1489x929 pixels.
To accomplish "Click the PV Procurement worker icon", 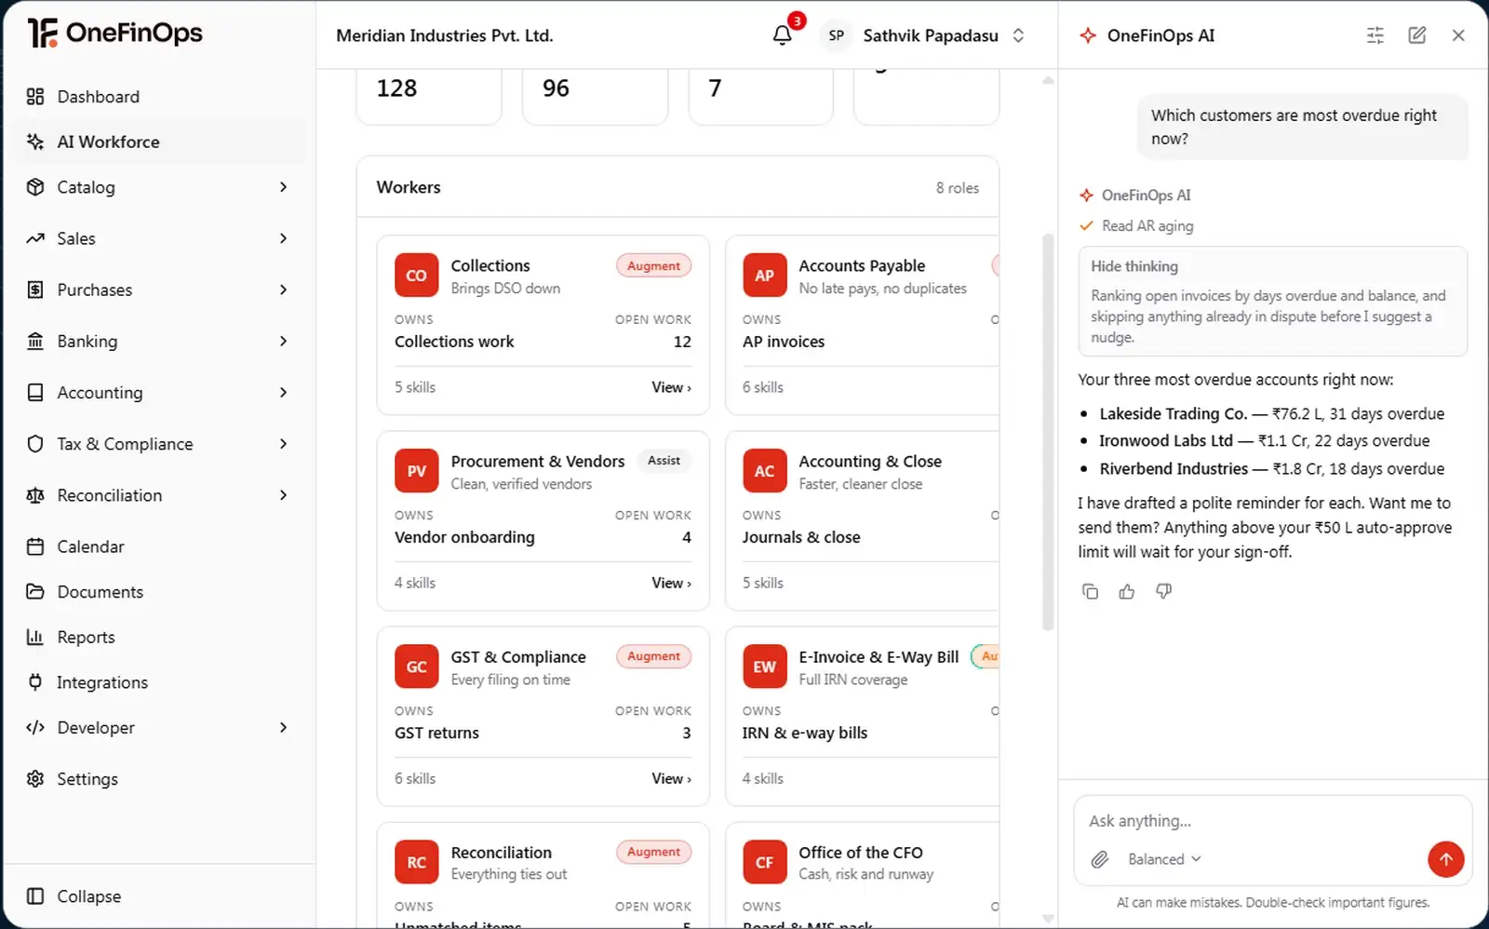I will (x=416, y=471).
